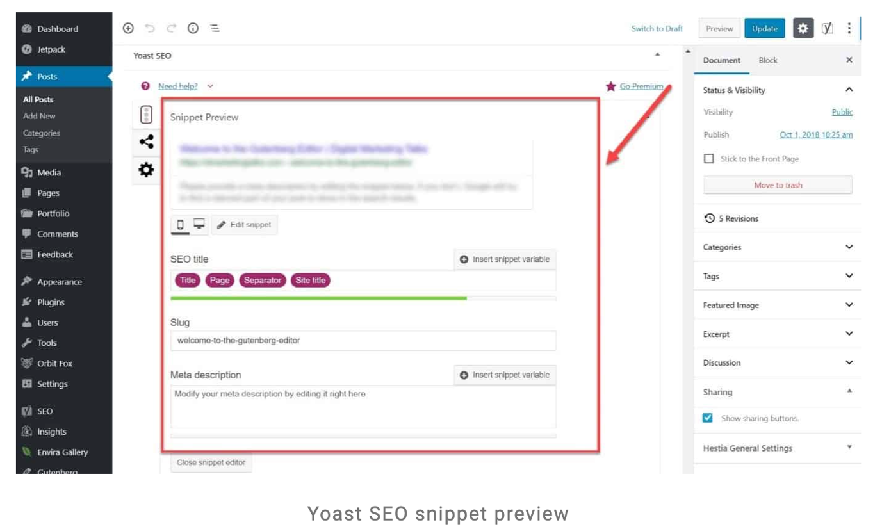Click the Public visibility link
Viewport: 882px width, 529px height.
pyautogui.click(x=842, y=112)
